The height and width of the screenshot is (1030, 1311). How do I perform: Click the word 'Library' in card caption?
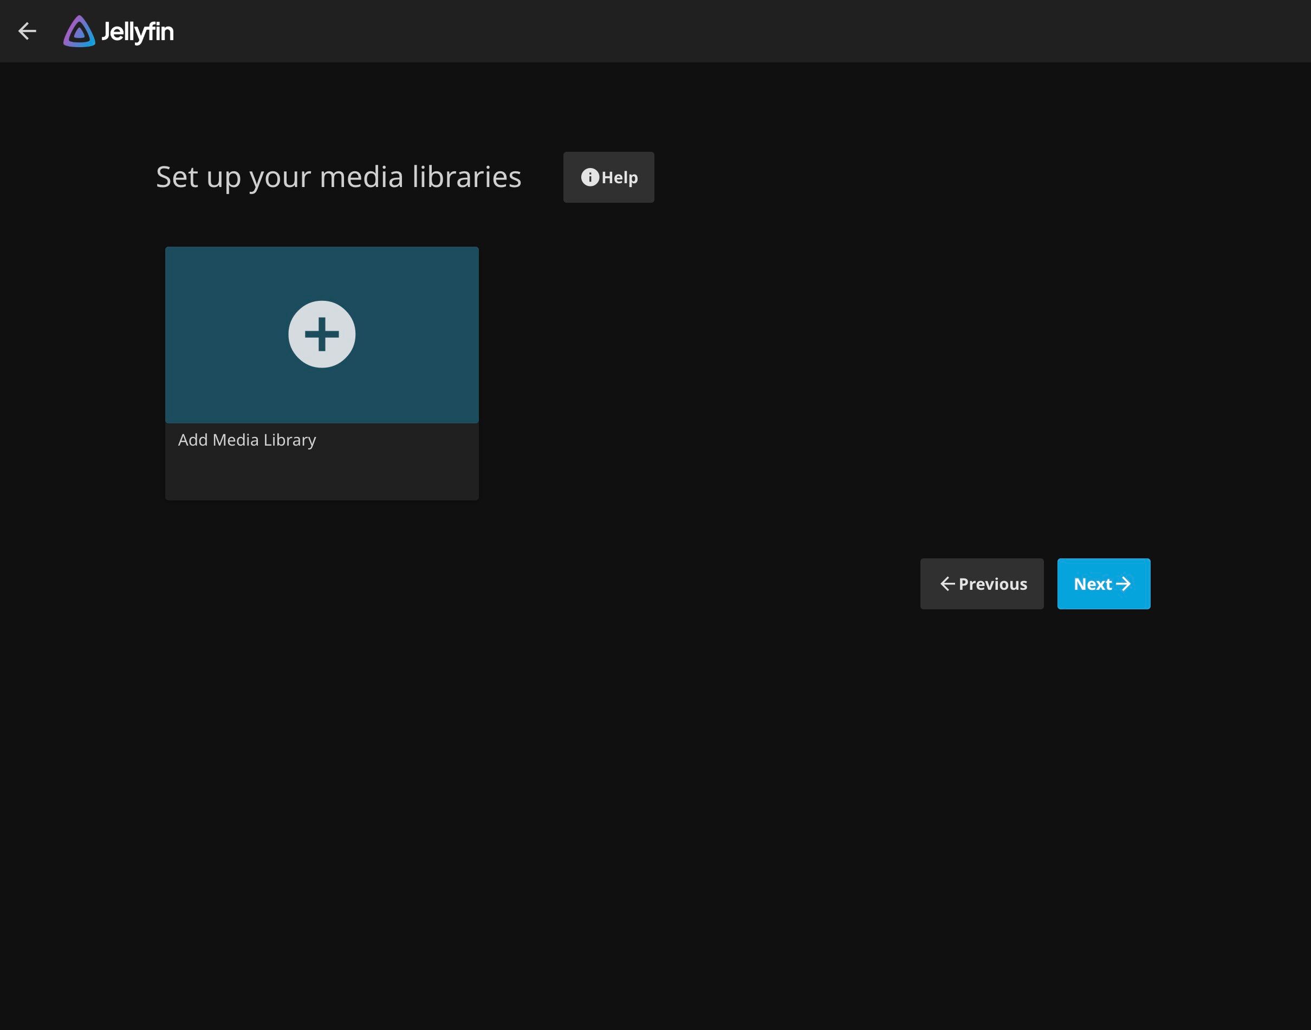coord(290,440)
